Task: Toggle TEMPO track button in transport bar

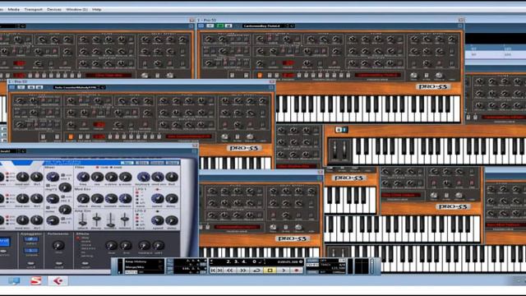Action: 312,265
